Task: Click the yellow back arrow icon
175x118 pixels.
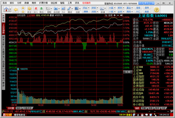Action: point(16,10)
